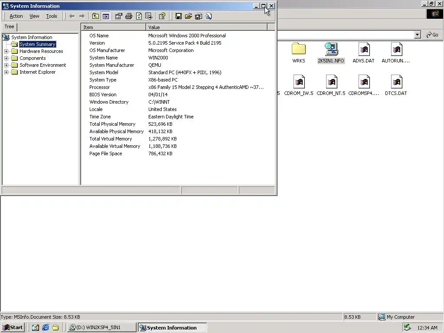This screenshot has width=444, height=333.
Task: Click the Print toolbar icon
Action: (x=129, y=16)
